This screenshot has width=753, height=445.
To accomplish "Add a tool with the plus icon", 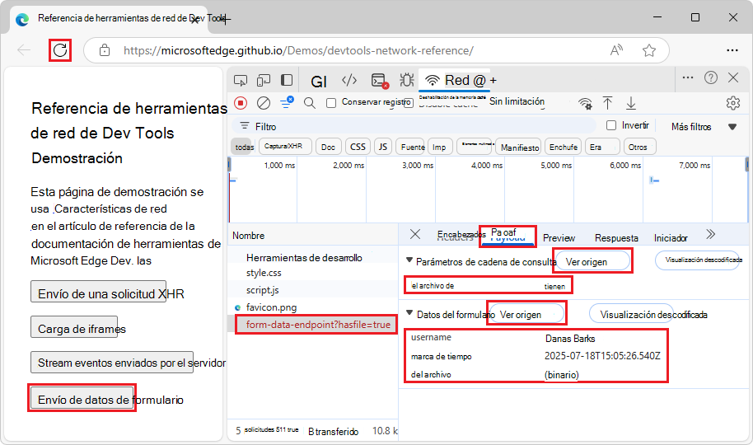I will click(493, 80).
